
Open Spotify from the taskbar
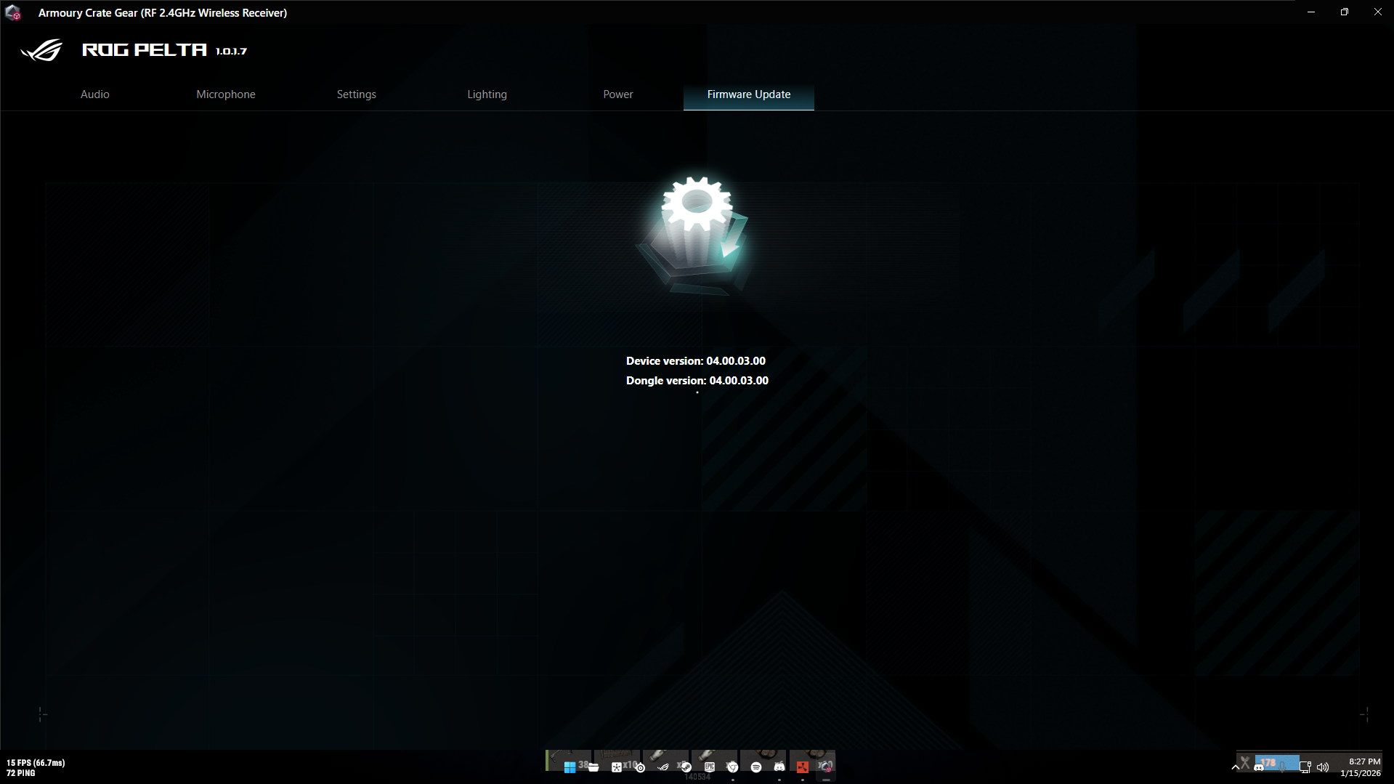pos(756,767)
